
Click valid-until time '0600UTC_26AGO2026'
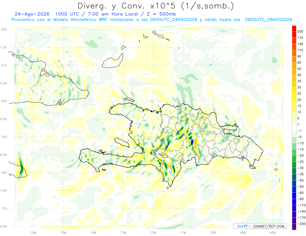[x=268, y=20]
